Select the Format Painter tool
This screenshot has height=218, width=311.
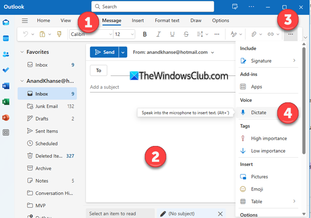click(59, 34)
